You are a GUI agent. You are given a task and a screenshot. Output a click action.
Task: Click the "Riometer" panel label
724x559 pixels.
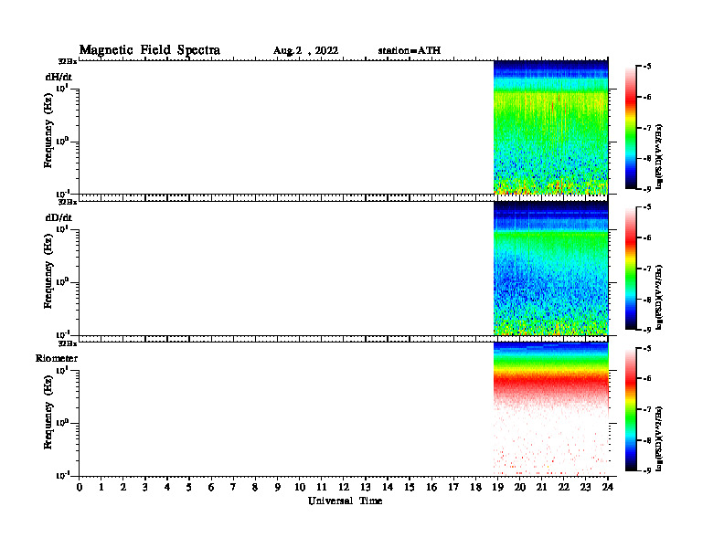pos(57,358)
